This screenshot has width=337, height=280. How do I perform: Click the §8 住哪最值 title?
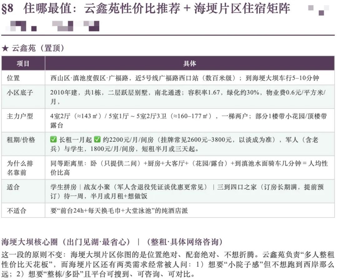click(146, 9)
